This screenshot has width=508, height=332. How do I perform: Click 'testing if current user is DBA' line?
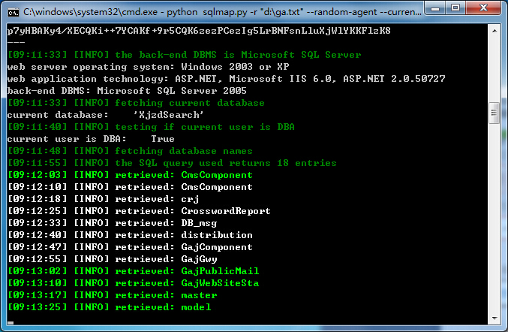(x=151, y=127)
